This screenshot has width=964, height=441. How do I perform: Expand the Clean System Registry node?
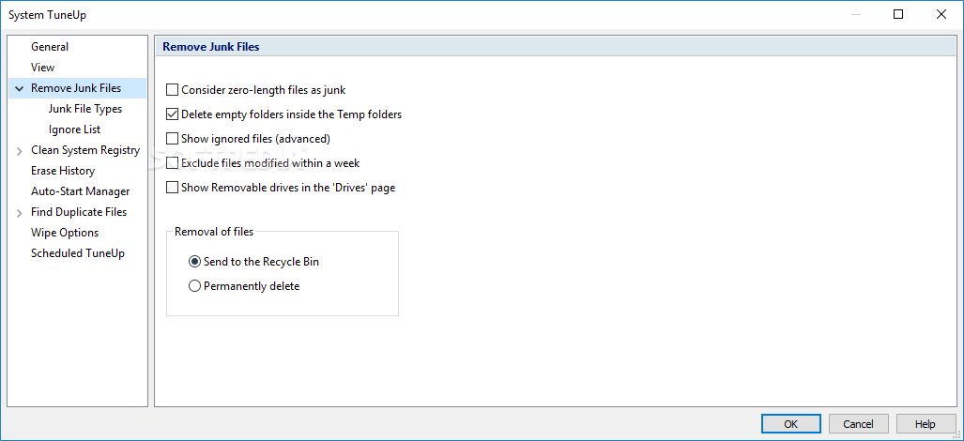(x=20, y=150)
